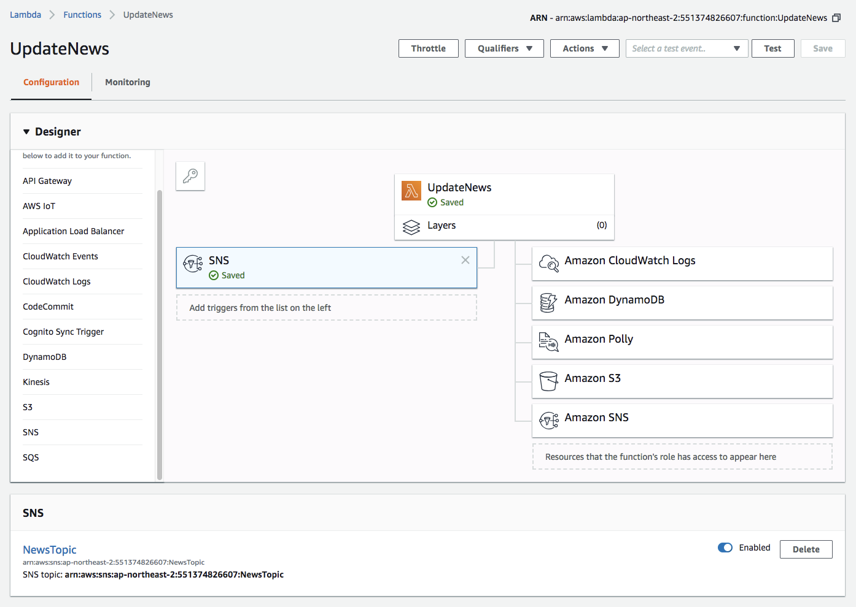Switch to the Configuration tab
This screenshot has width=856, height=607.
(x=51, y=82)
